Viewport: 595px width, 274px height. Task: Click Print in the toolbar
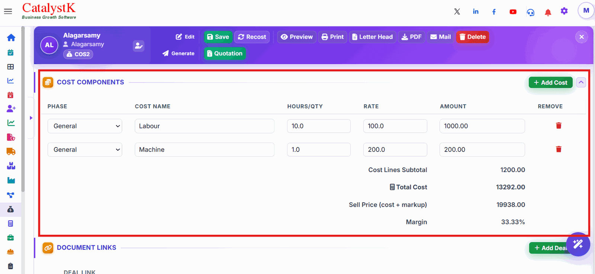[332, 37]
